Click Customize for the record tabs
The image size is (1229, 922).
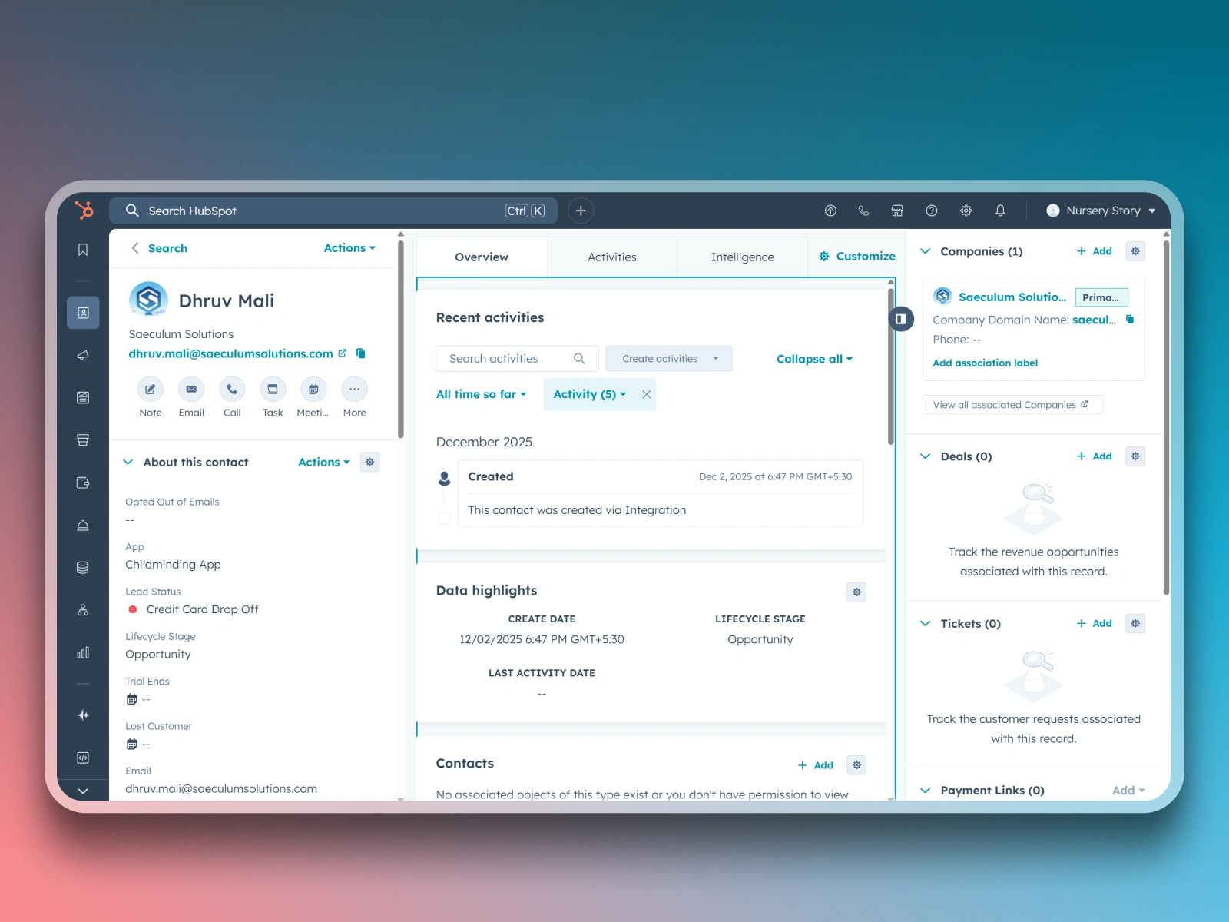tap(857, 257)
